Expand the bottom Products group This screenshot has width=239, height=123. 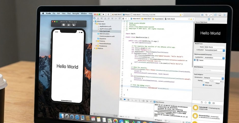coord(95,48)
